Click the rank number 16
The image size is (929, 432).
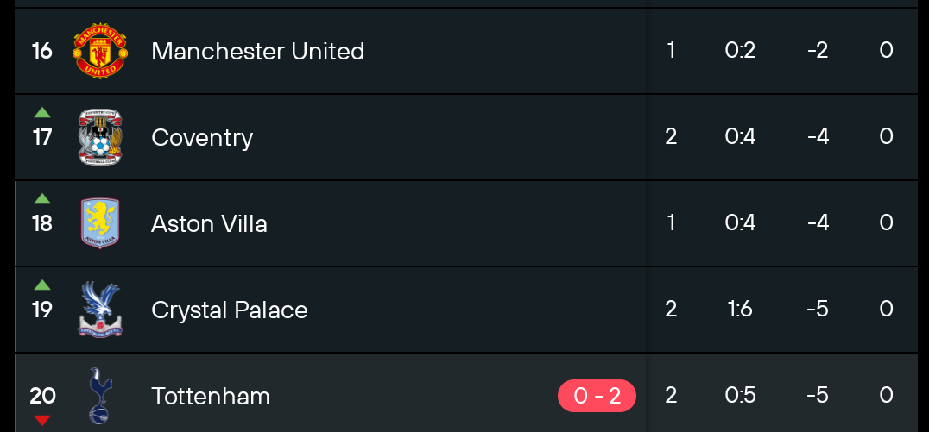42,51
